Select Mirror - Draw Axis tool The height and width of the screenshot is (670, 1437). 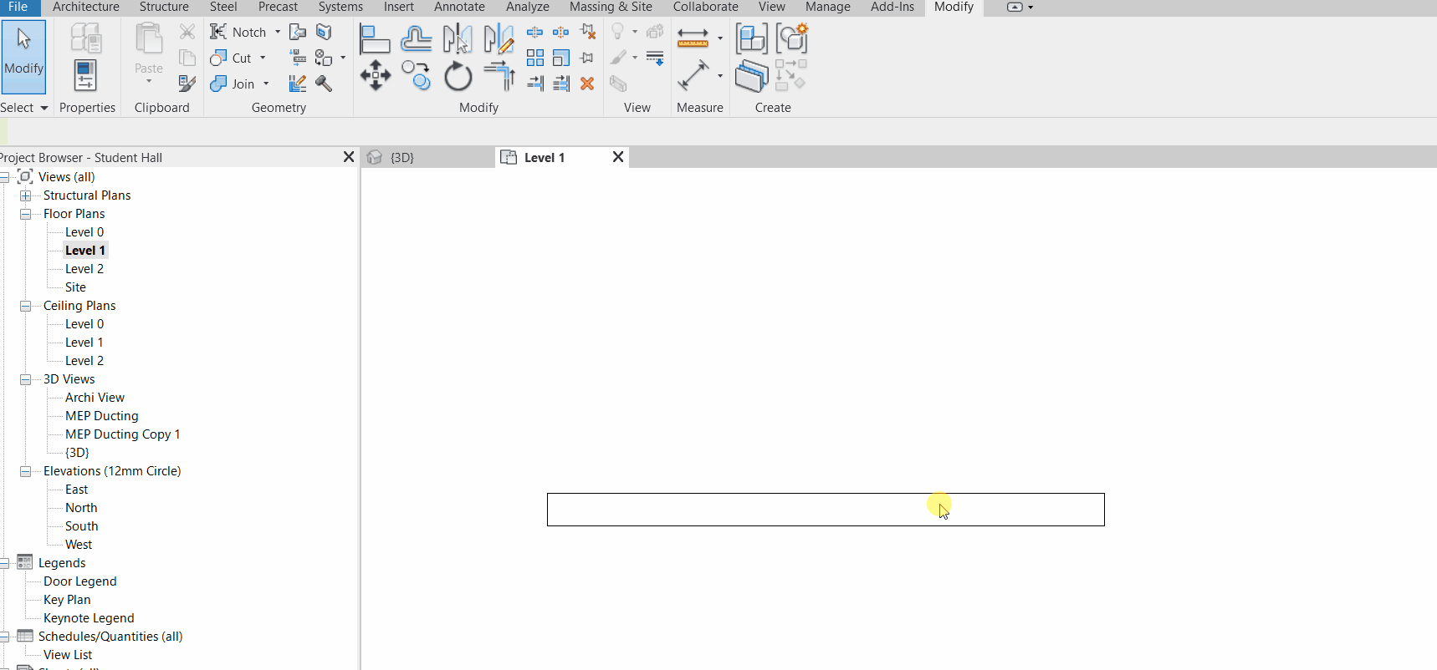[499, 39]
